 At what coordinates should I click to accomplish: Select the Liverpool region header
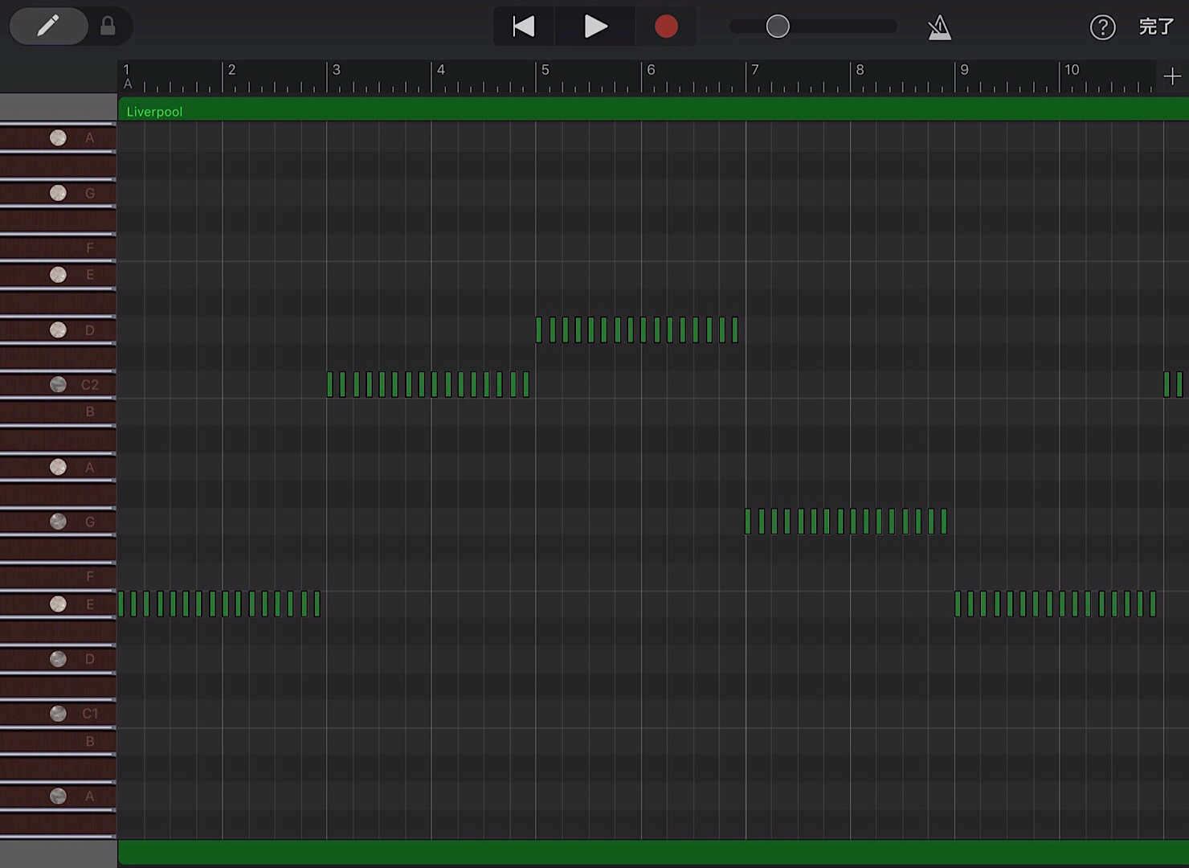click(x=653, y=111)
